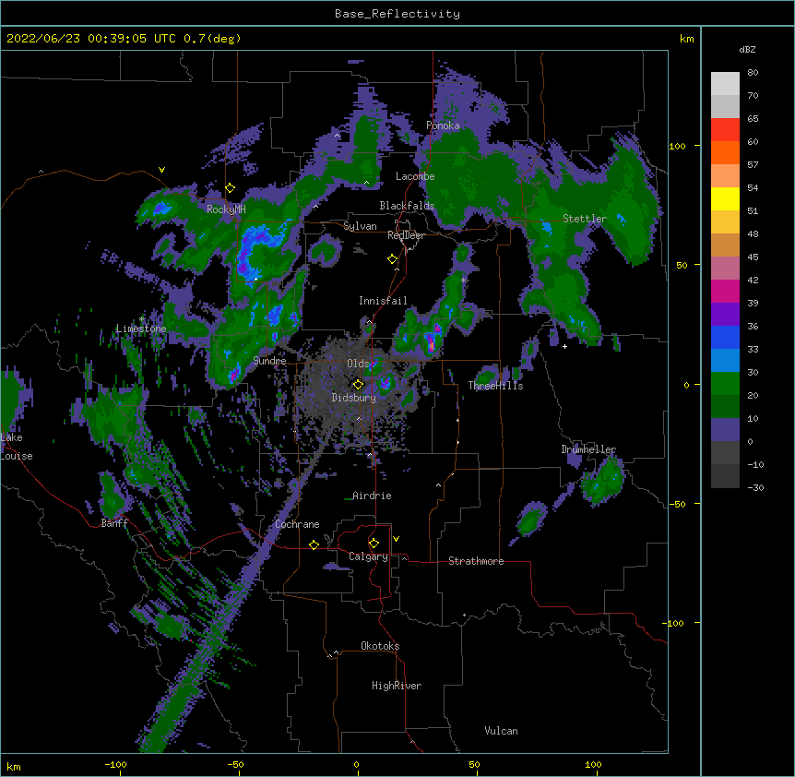Click the Ponoka city label
Screen dimensions: 795x777
(443, 126)
